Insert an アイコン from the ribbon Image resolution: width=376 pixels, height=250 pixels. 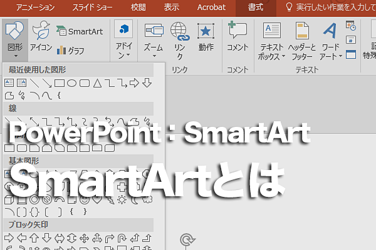click(41, 36)
